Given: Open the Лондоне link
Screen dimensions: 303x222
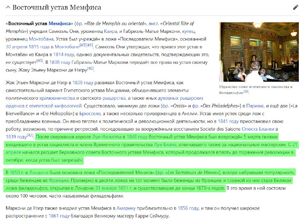Looking at the screenshot, I should point(39,173).
